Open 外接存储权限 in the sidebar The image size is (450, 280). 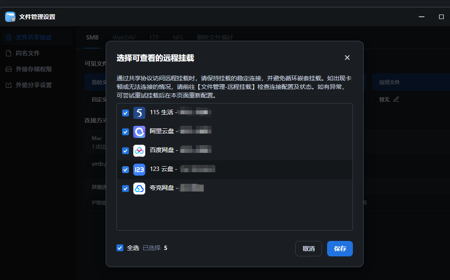pyautogui.click(x=37, y=69)
